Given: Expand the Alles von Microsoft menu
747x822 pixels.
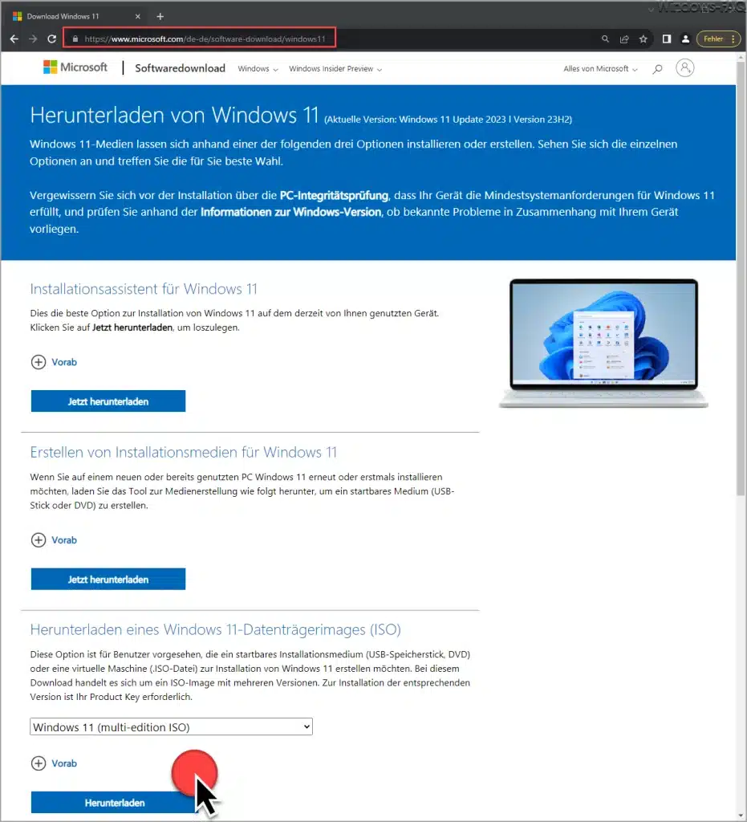Looking at the screenshot, I should coord(600,69).
